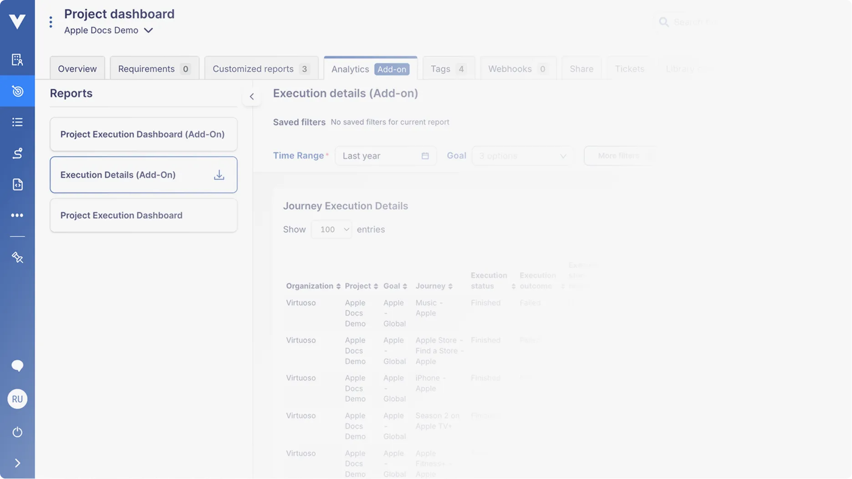Open the Customized reports tab
Screen dimensions: 852x479
tap(261, 69)
